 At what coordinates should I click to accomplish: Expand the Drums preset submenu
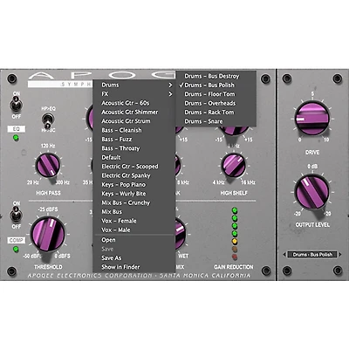point(134,85)
